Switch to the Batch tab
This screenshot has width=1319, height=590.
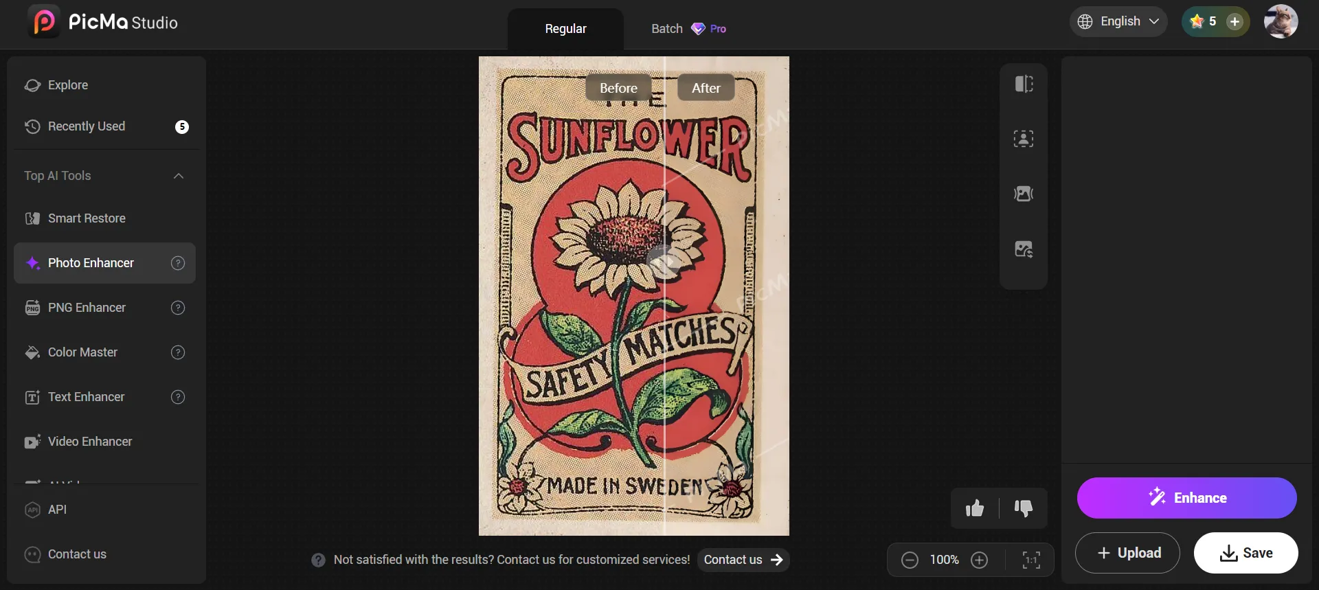(688, 29)
